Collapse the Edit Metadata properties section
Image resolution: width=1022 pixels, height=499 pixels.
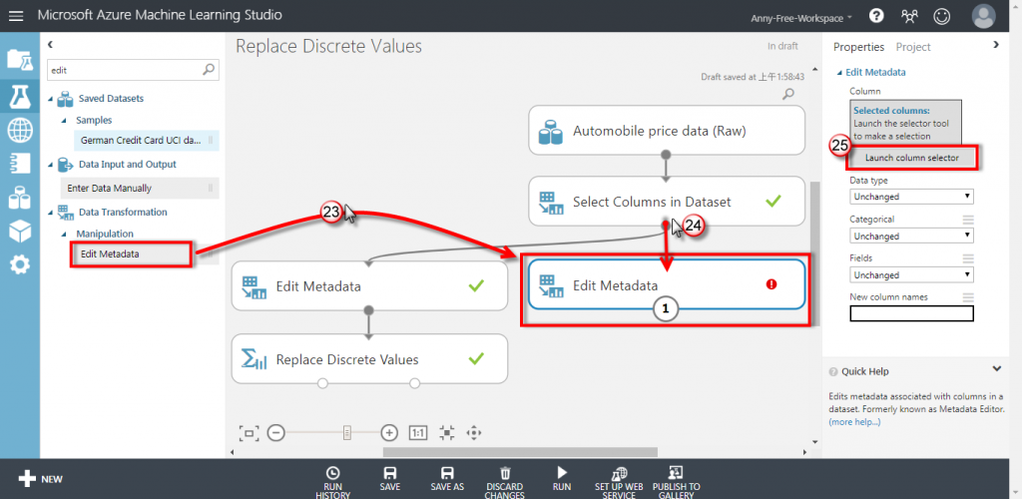tap(839, 72)
